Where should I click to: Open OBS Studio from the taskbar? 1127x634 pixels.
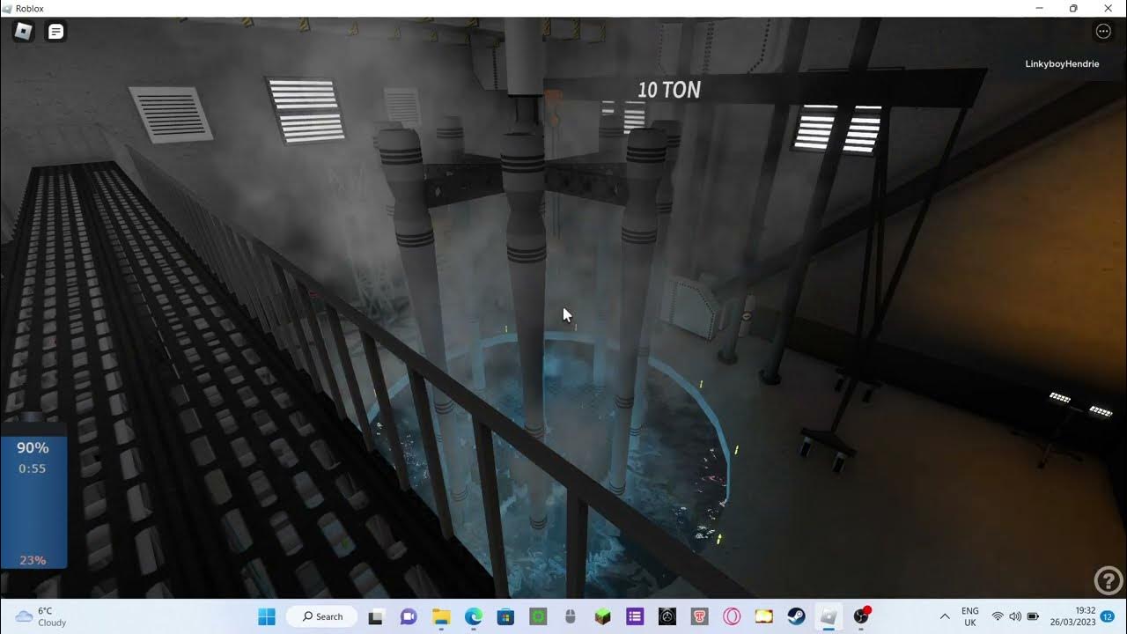click(861, 616)
